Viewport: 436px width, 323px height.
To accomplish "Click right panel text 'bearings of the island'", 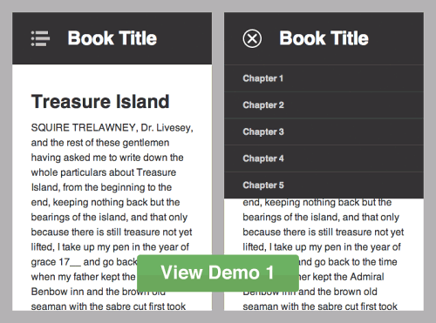I will point(291,217).
